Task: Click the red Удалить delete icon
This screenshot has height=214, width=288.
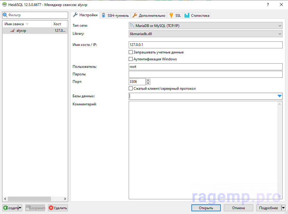Action: (x=51, y=208)
